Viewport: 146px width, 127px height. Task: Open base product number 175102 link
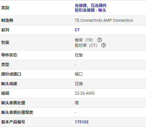click(82, 122)
